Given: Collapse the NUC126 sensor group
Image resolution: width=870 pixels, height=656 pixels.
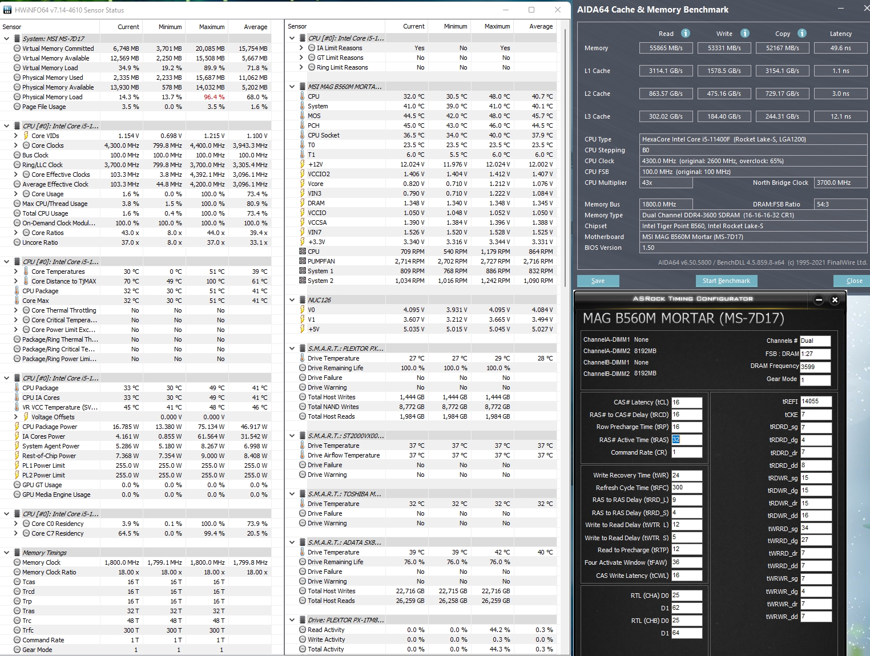Looking at the screenshot, I should pos(292,300).
